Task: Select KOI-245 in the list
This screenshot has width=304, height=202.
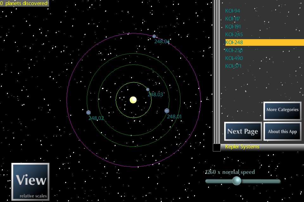Action: pos(234,34)
